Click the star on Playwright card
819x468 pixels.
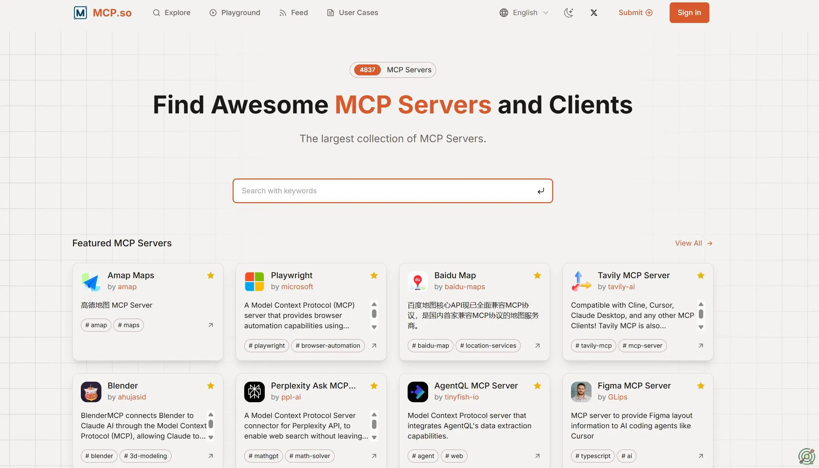click(x=374, y=275)
